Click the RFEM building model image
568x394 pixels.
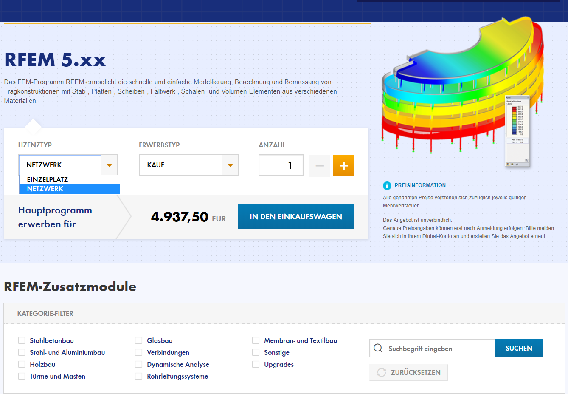tap(463, 91)
